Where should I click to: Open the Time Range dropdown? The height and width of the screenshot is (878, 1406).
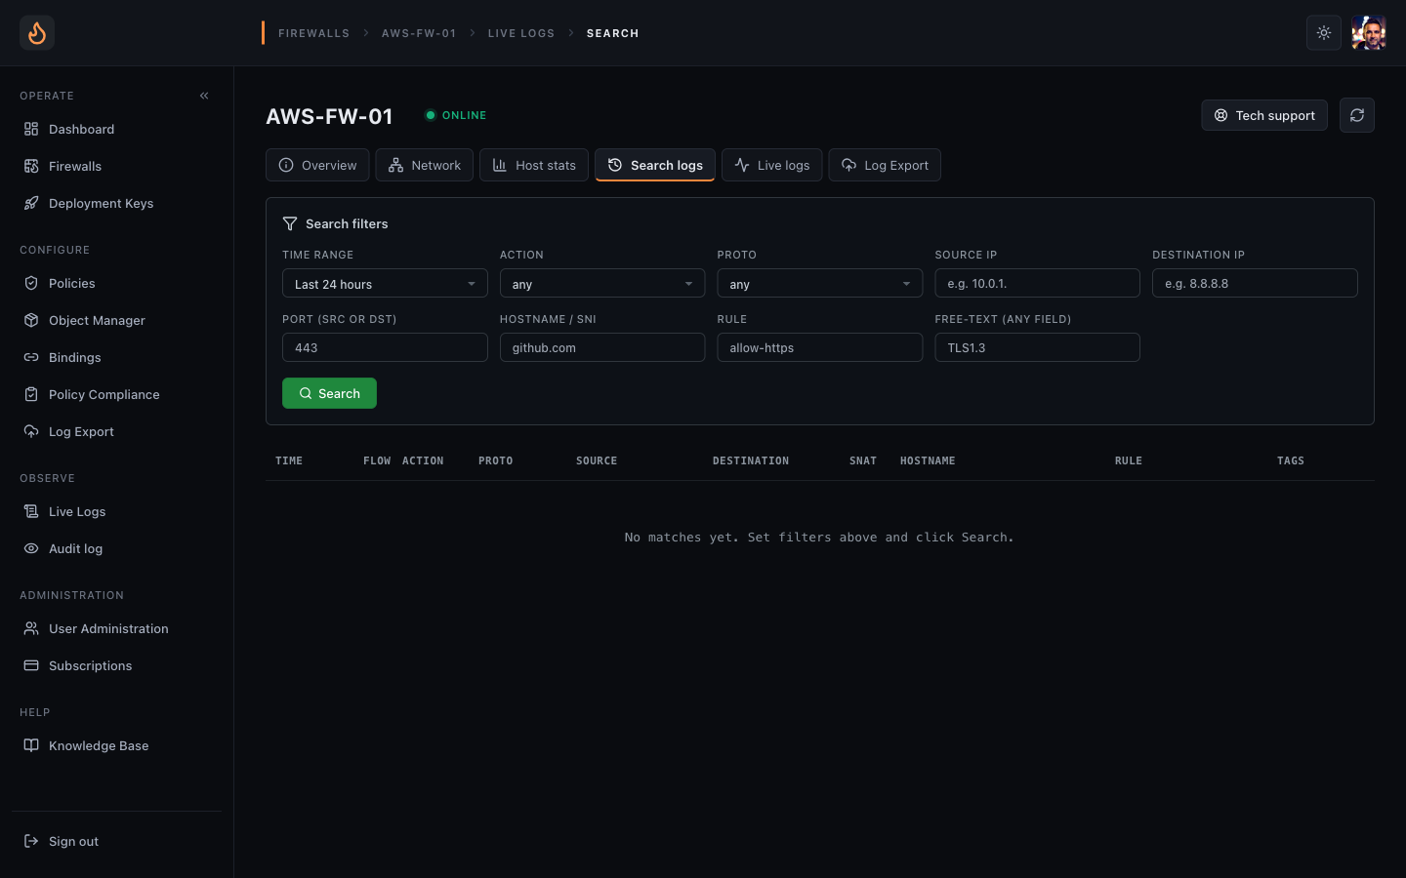(385, 284)
